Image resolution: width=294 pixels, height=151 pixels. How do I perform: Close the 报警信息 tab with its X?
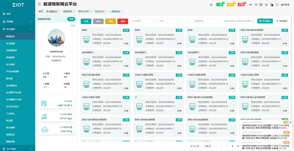pos(74,11)
